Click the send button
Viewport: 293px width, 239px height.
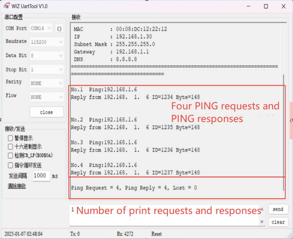pos(278,209)
